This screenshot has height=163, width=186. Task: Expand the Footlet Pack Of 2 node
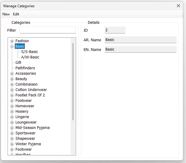coord(12,95)
